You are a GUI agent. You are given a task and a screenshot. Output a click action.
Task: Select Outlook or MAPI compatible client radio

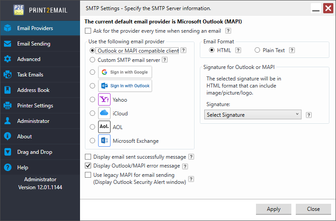(92, 50)
